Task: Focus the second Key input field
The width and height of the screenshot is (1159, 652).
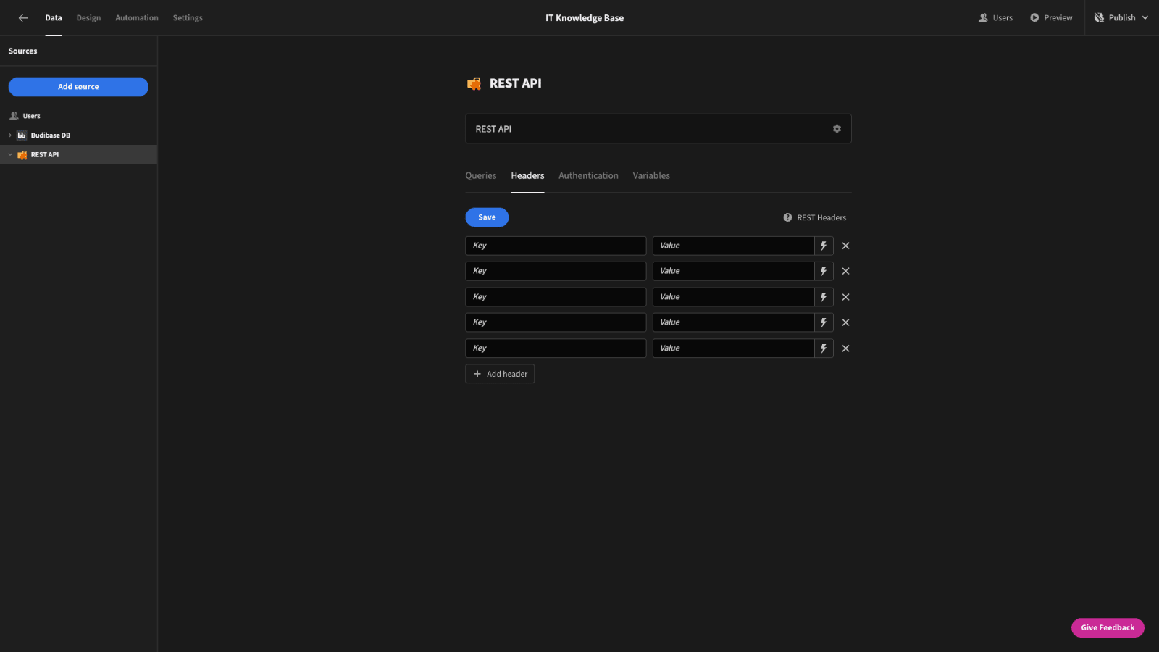Action: (x=556, y=271)
